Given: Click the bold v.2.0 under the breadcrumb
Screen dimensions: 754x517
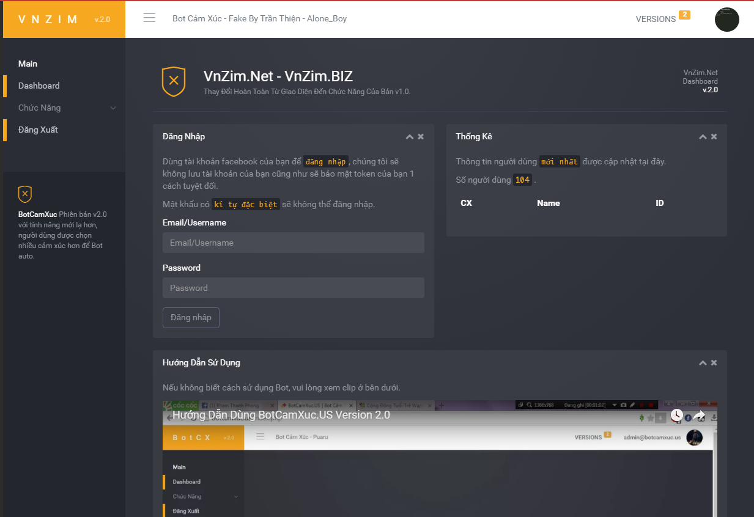Looking at the screenshot, I should 710,90.
